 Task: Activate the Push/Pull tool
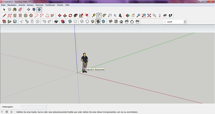click(x=65, y=15)
